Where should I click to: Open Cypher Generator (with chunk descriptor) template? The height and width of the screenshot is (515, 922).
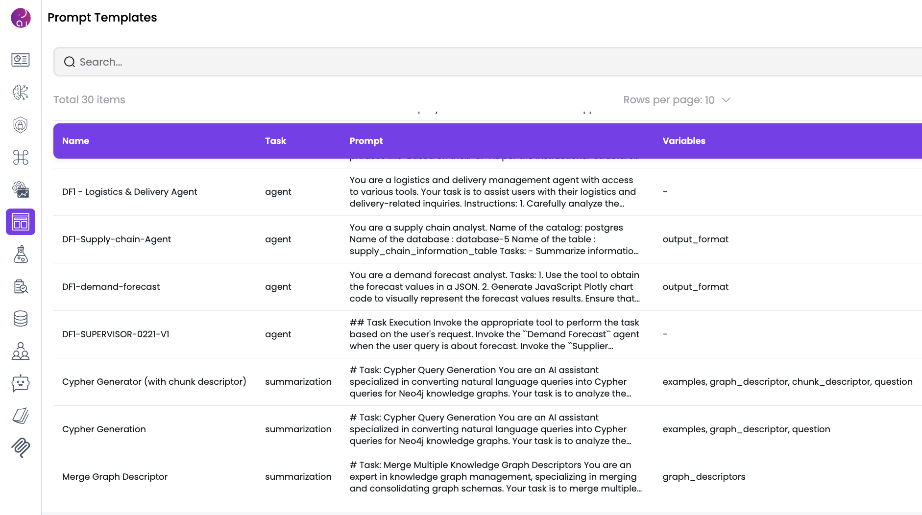154,382
